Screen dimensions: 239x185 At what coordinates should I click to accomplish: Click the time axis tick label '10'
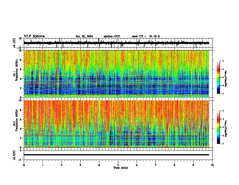(212, 165)
